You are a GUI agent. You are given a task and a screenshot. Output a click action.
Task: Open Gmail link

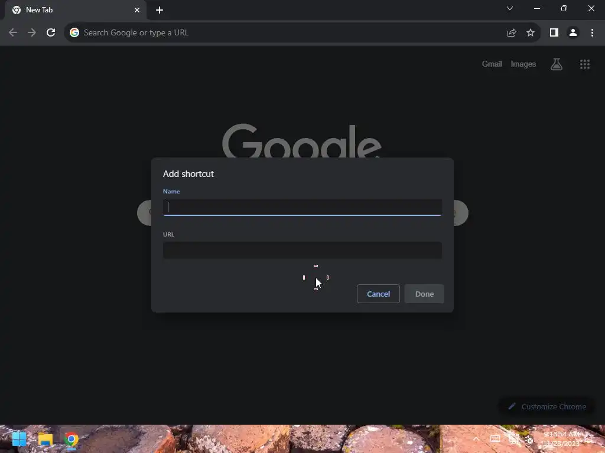pyautogui.click(x=492, y=64)
